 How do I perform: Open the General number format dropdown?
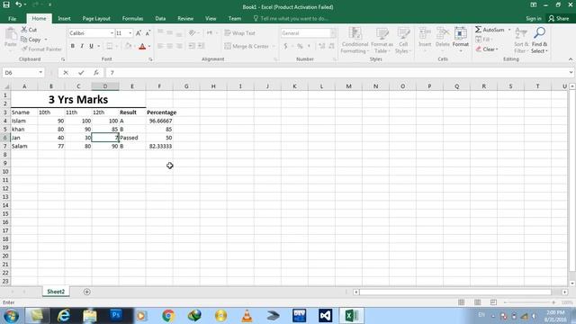point(332,33)
